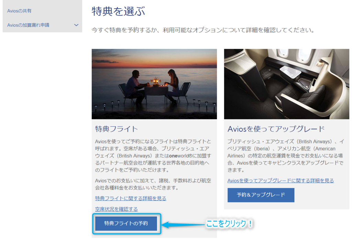This screenshot has width=352, height=242.
Task: Select the Aviosを使ってアップグレード card heading
Action: pyautogui.click(x=276, y=129)
